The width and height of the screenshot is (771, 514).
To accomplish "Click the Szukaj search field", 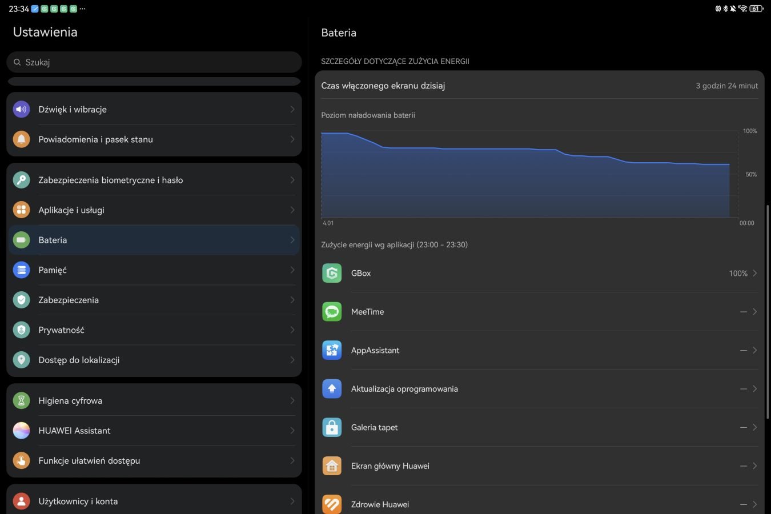I will point(154,62).
